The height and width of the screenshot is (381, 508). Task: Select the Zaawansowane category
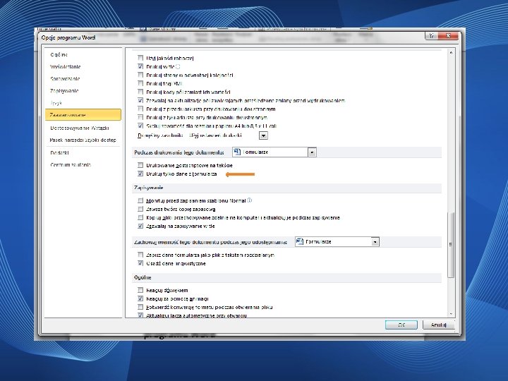click(x=83, y=115)
